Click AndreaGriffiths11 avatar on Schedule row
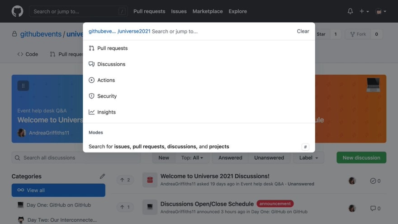Screen dimensions: 398x224 click(352, 208)
